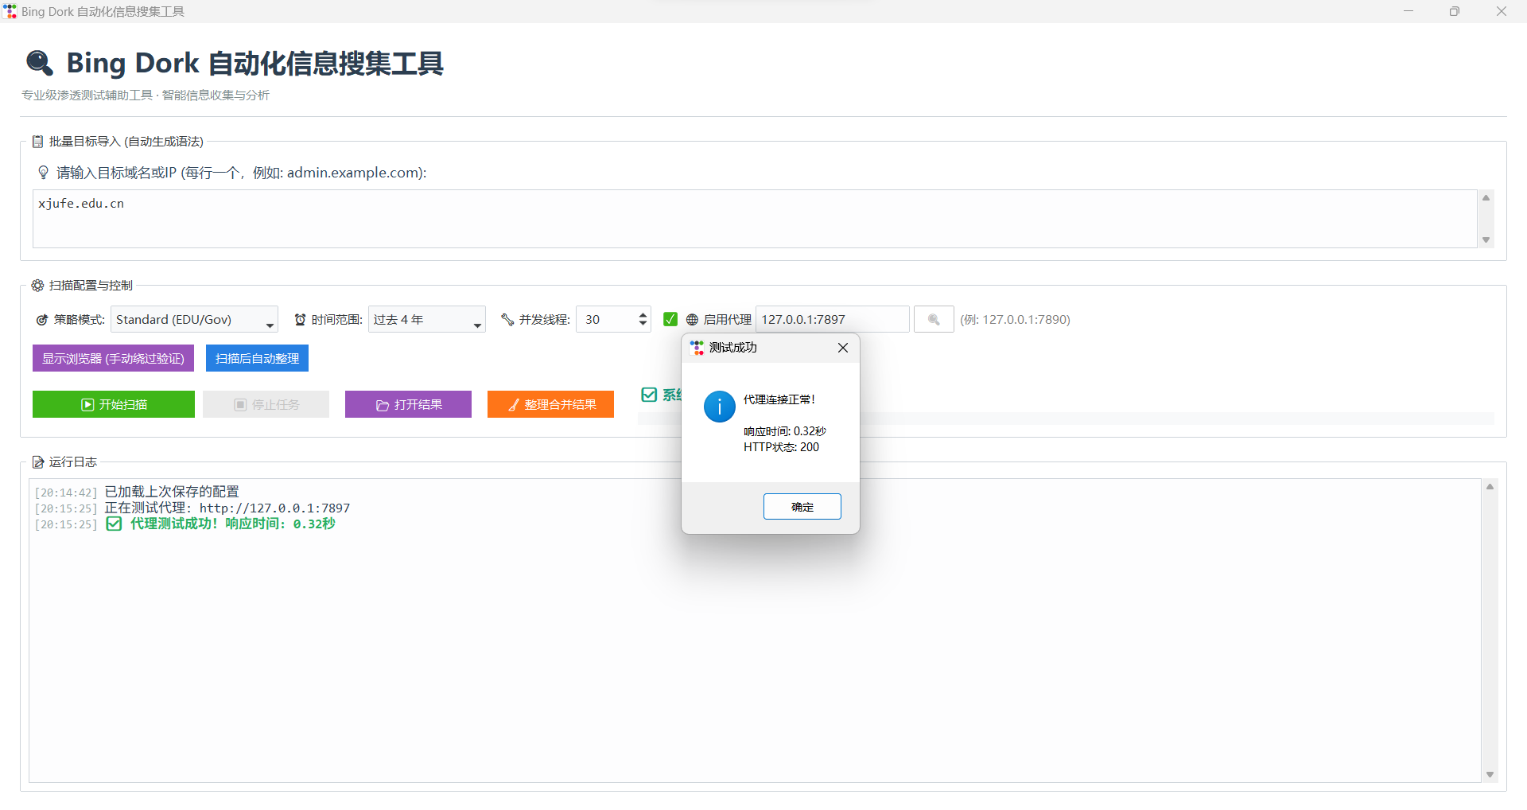This screenshot has height=810, width=1527.
Task: Toggle 扫描后自动整理
Action: click(257, 358)
